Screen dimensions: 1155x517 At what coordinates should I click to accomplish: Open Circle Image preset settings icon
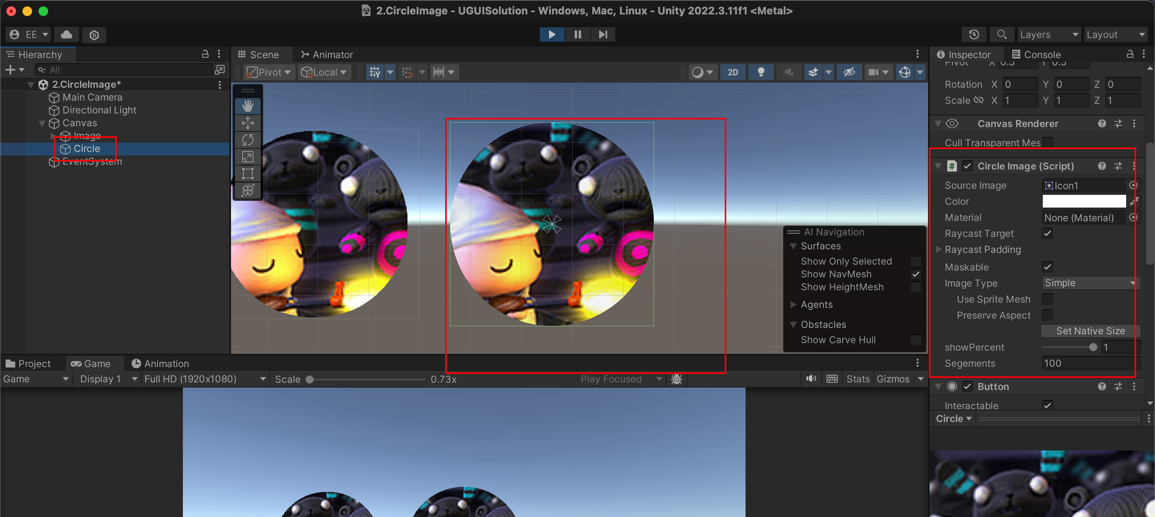click(x=1118, y=166)
